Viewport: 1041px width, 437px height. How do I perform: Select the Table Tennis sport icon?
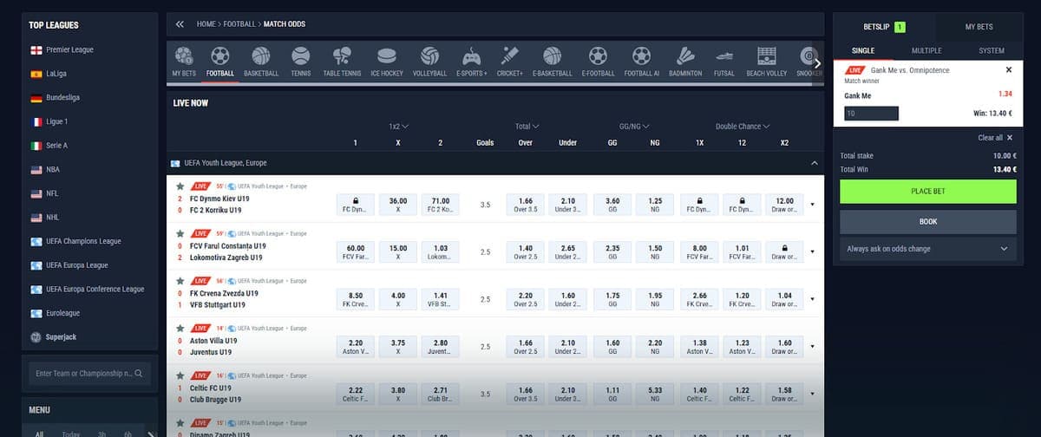point(342,57)
